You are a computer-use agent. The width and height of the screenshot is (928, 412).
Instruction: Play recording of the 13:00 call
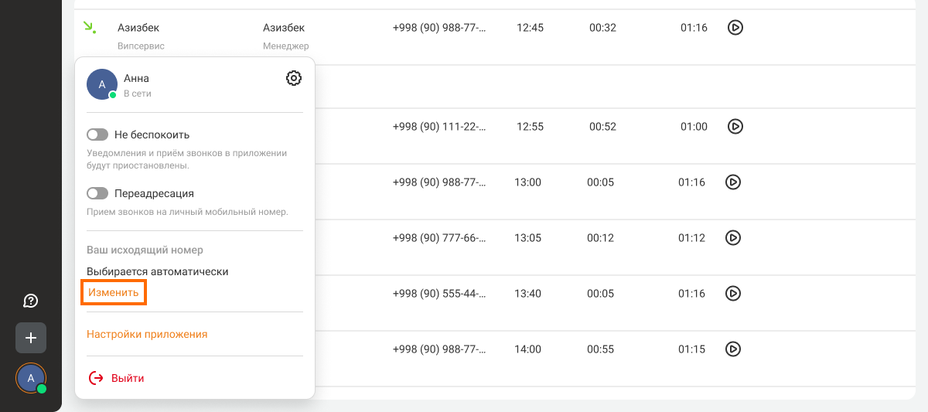(733, 182)
